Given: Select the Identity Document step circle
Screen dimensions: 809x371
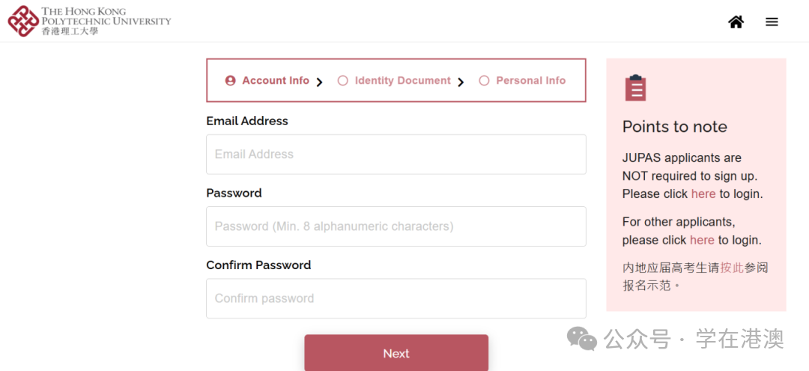Looking at the screenshot, I should point(343,81).
